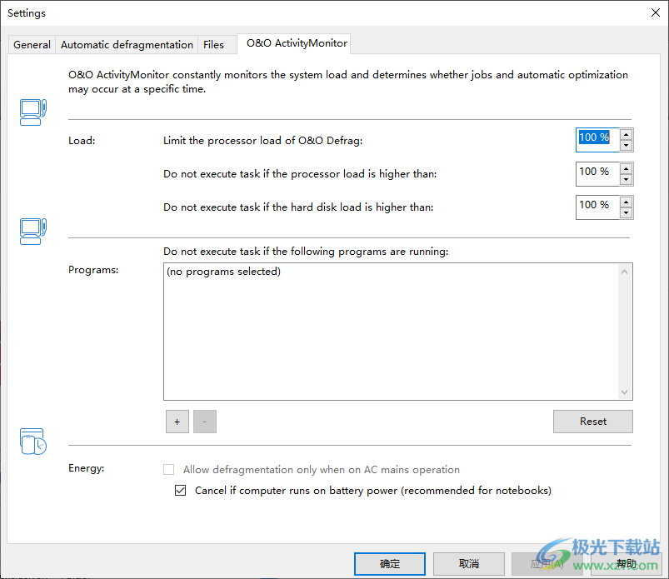The width and height of the screenshot is (669, 579).
Task: Decrease hard disk load threshold value
Action: [x=627, y=213]
